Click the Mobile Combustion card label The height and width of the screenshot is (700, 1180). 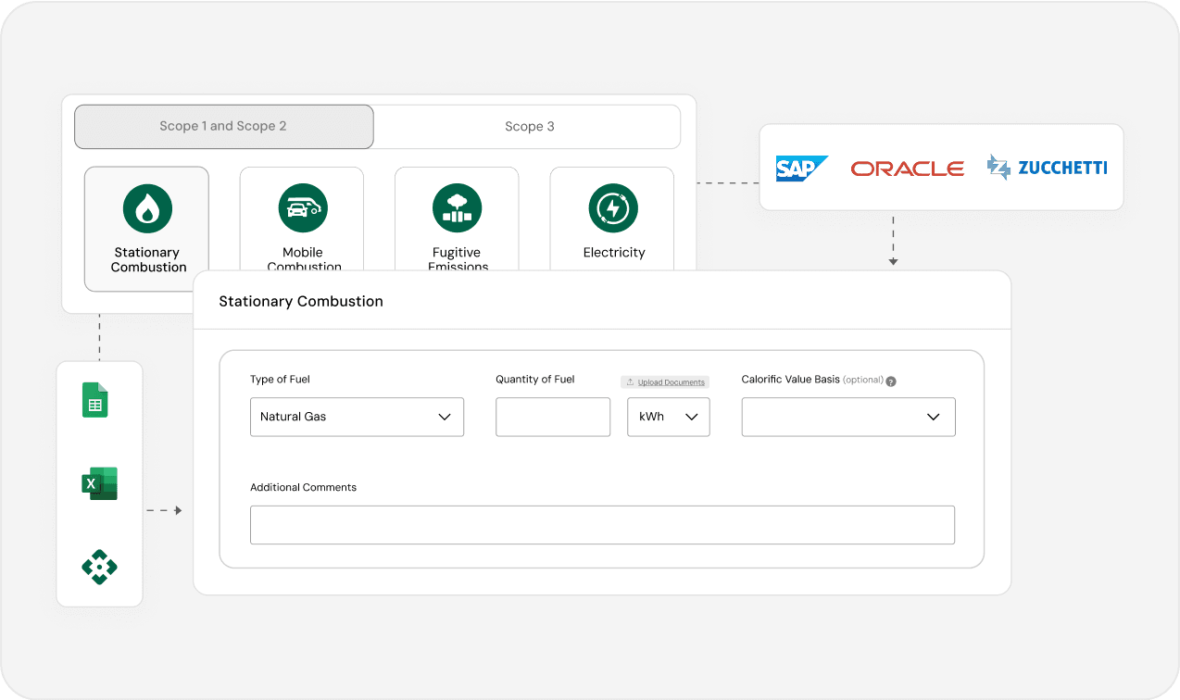(304, 259)
